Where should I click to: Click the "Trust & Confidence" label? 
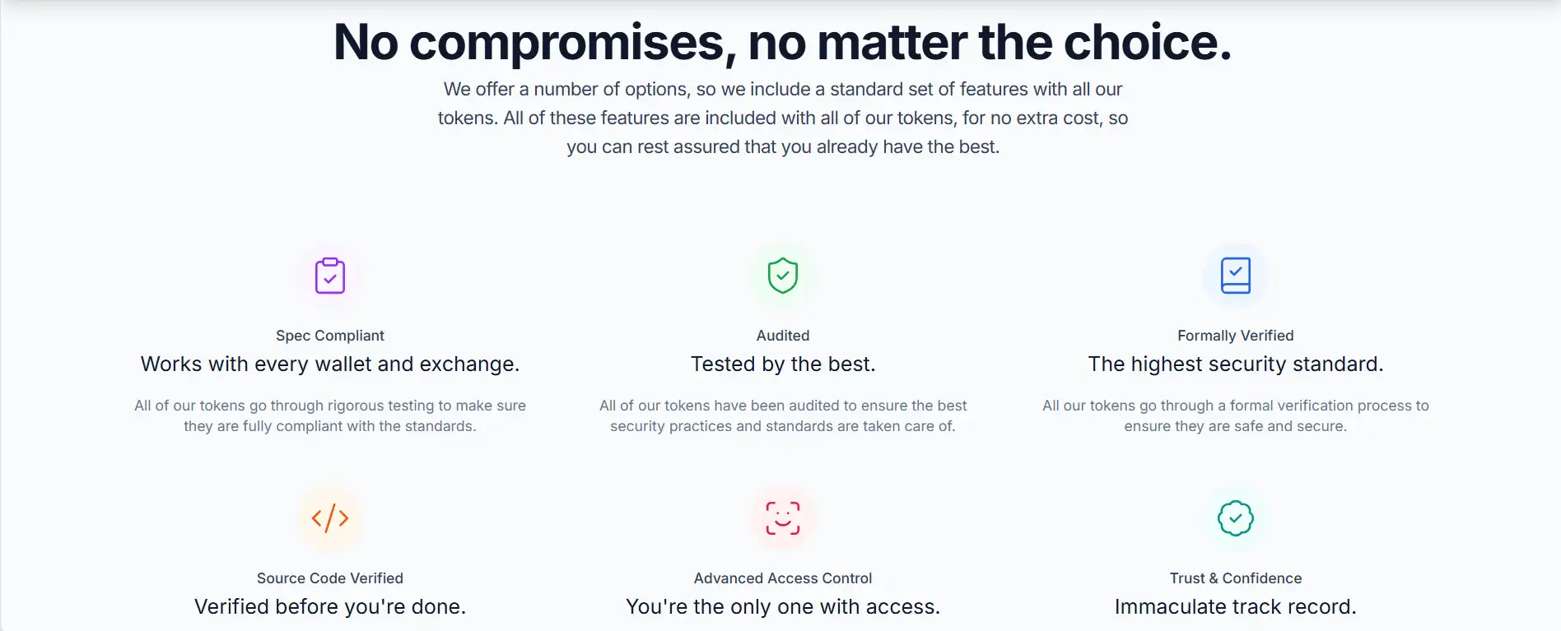pos(1235,578)
